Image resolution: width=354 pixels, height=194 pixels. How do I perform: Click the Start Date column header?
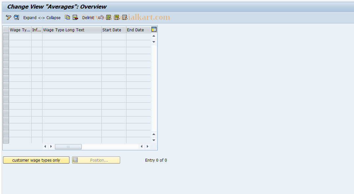click(114, 30)
